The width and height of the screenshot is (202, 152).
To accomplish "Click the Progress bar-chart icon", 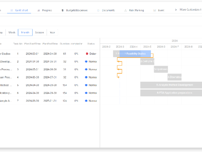I will click(x=39, y=10).
